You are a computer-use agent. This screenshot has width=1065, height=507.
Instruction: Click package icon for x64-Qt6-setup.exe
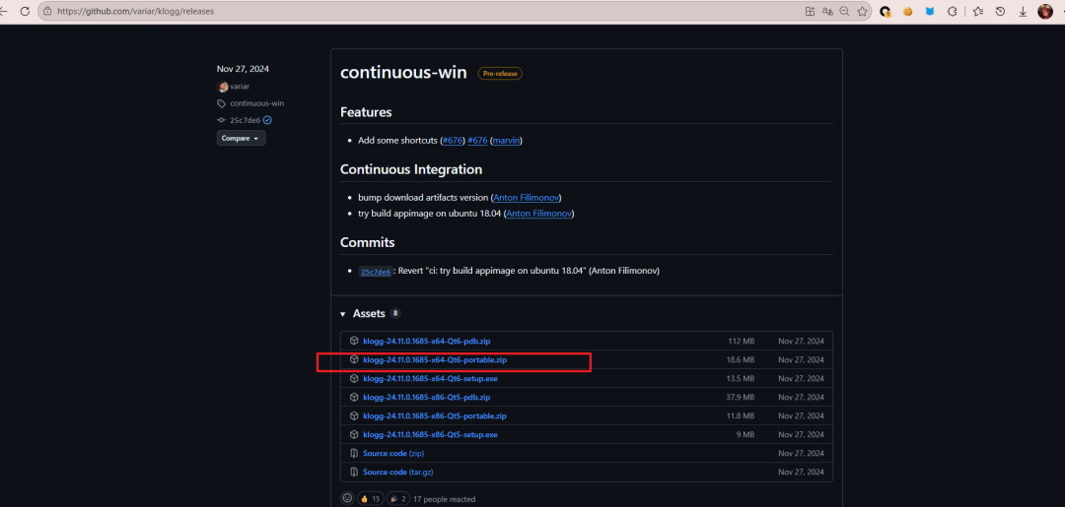point(354,378)
